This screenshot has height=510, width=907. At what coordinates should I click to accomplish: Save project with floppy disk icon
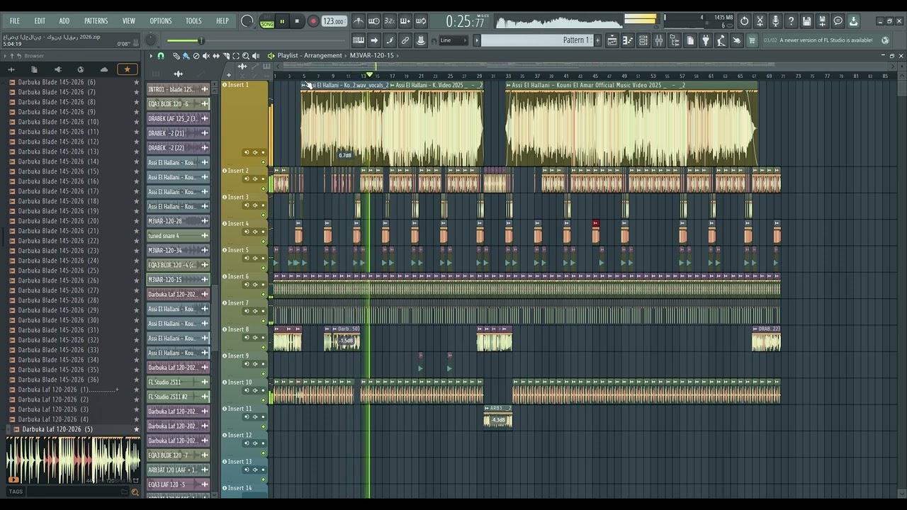807,21
